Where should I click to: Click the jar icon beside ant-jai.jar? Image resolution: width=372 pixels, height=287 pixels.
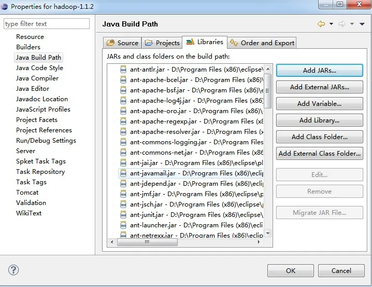coord(123,163)
